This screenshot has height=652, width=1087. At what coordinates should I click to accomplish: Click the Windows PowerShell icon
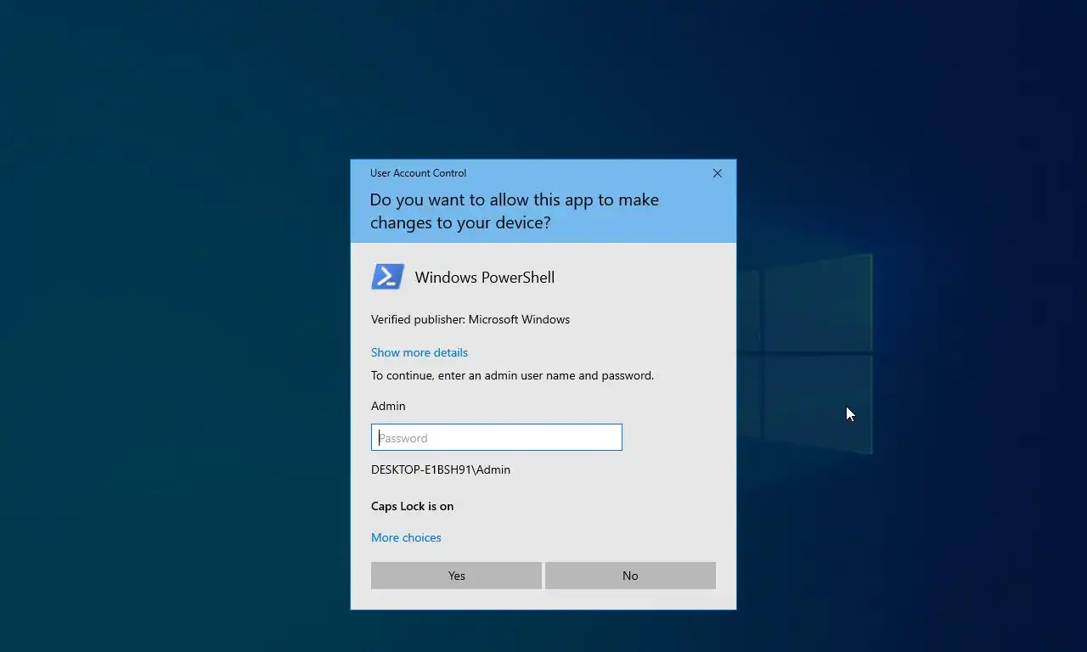point(387,277)
